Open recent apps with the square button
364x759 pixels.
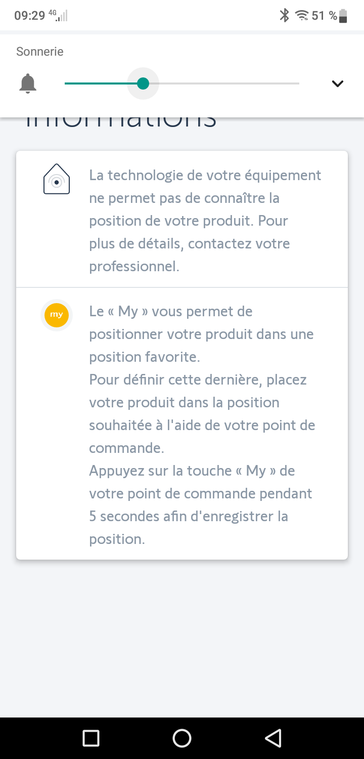(x=91, y=738)
